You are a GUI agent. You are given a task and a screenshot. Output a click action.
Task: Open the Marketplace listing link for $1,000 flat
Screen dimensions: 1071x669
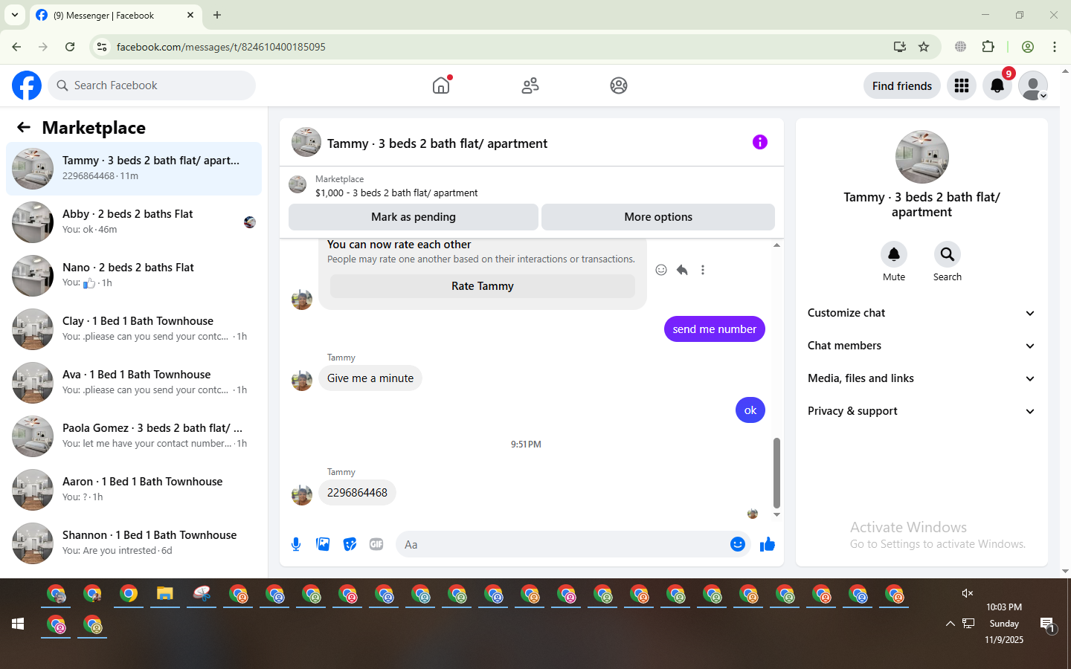(396, 193)
